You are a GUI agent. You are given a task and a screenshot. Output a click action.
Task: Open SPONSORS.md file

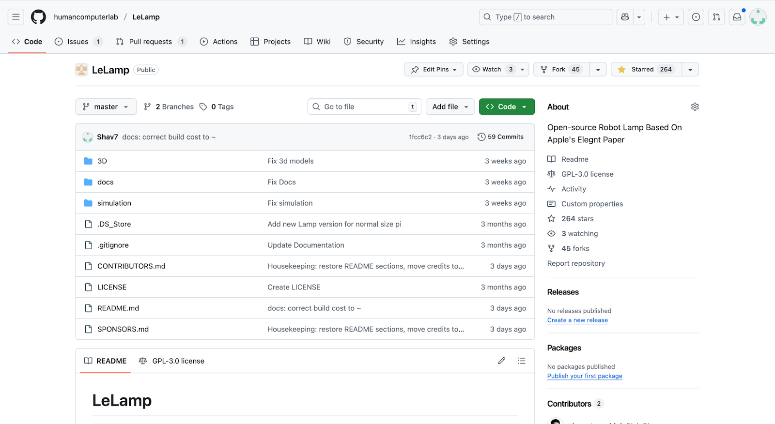[x=123, y=329]
